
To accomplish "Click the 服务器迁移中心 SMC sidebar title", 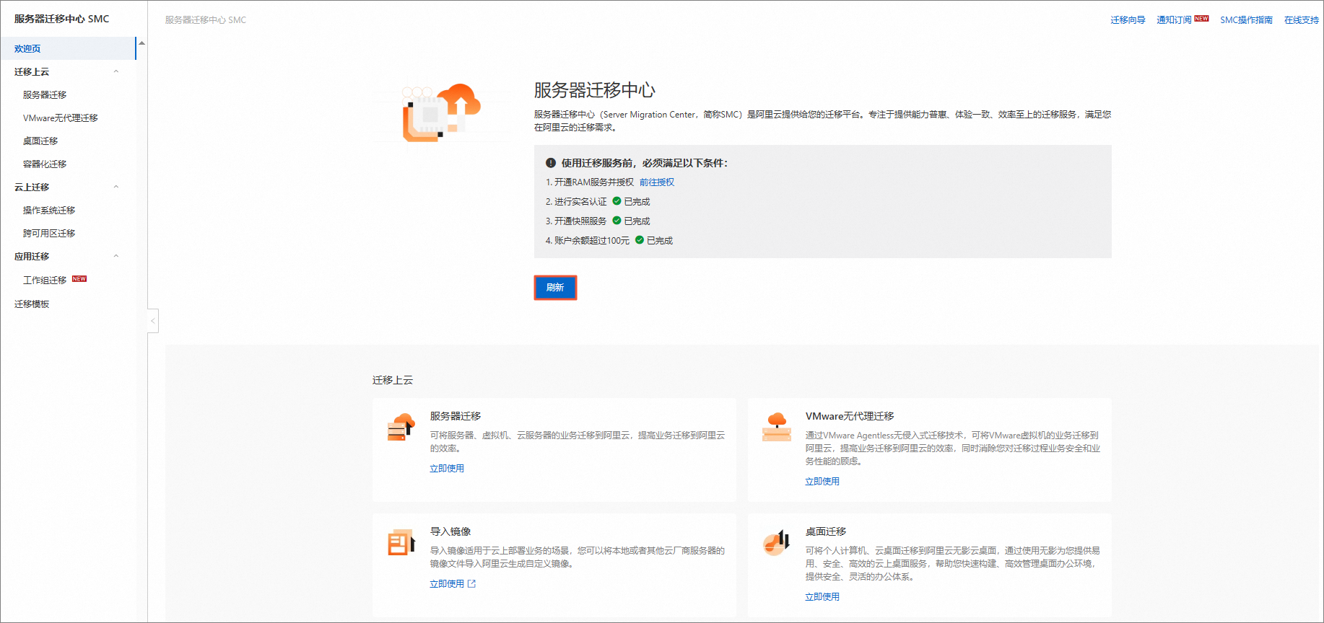I will pyautogui.click(x=62, y=19).
